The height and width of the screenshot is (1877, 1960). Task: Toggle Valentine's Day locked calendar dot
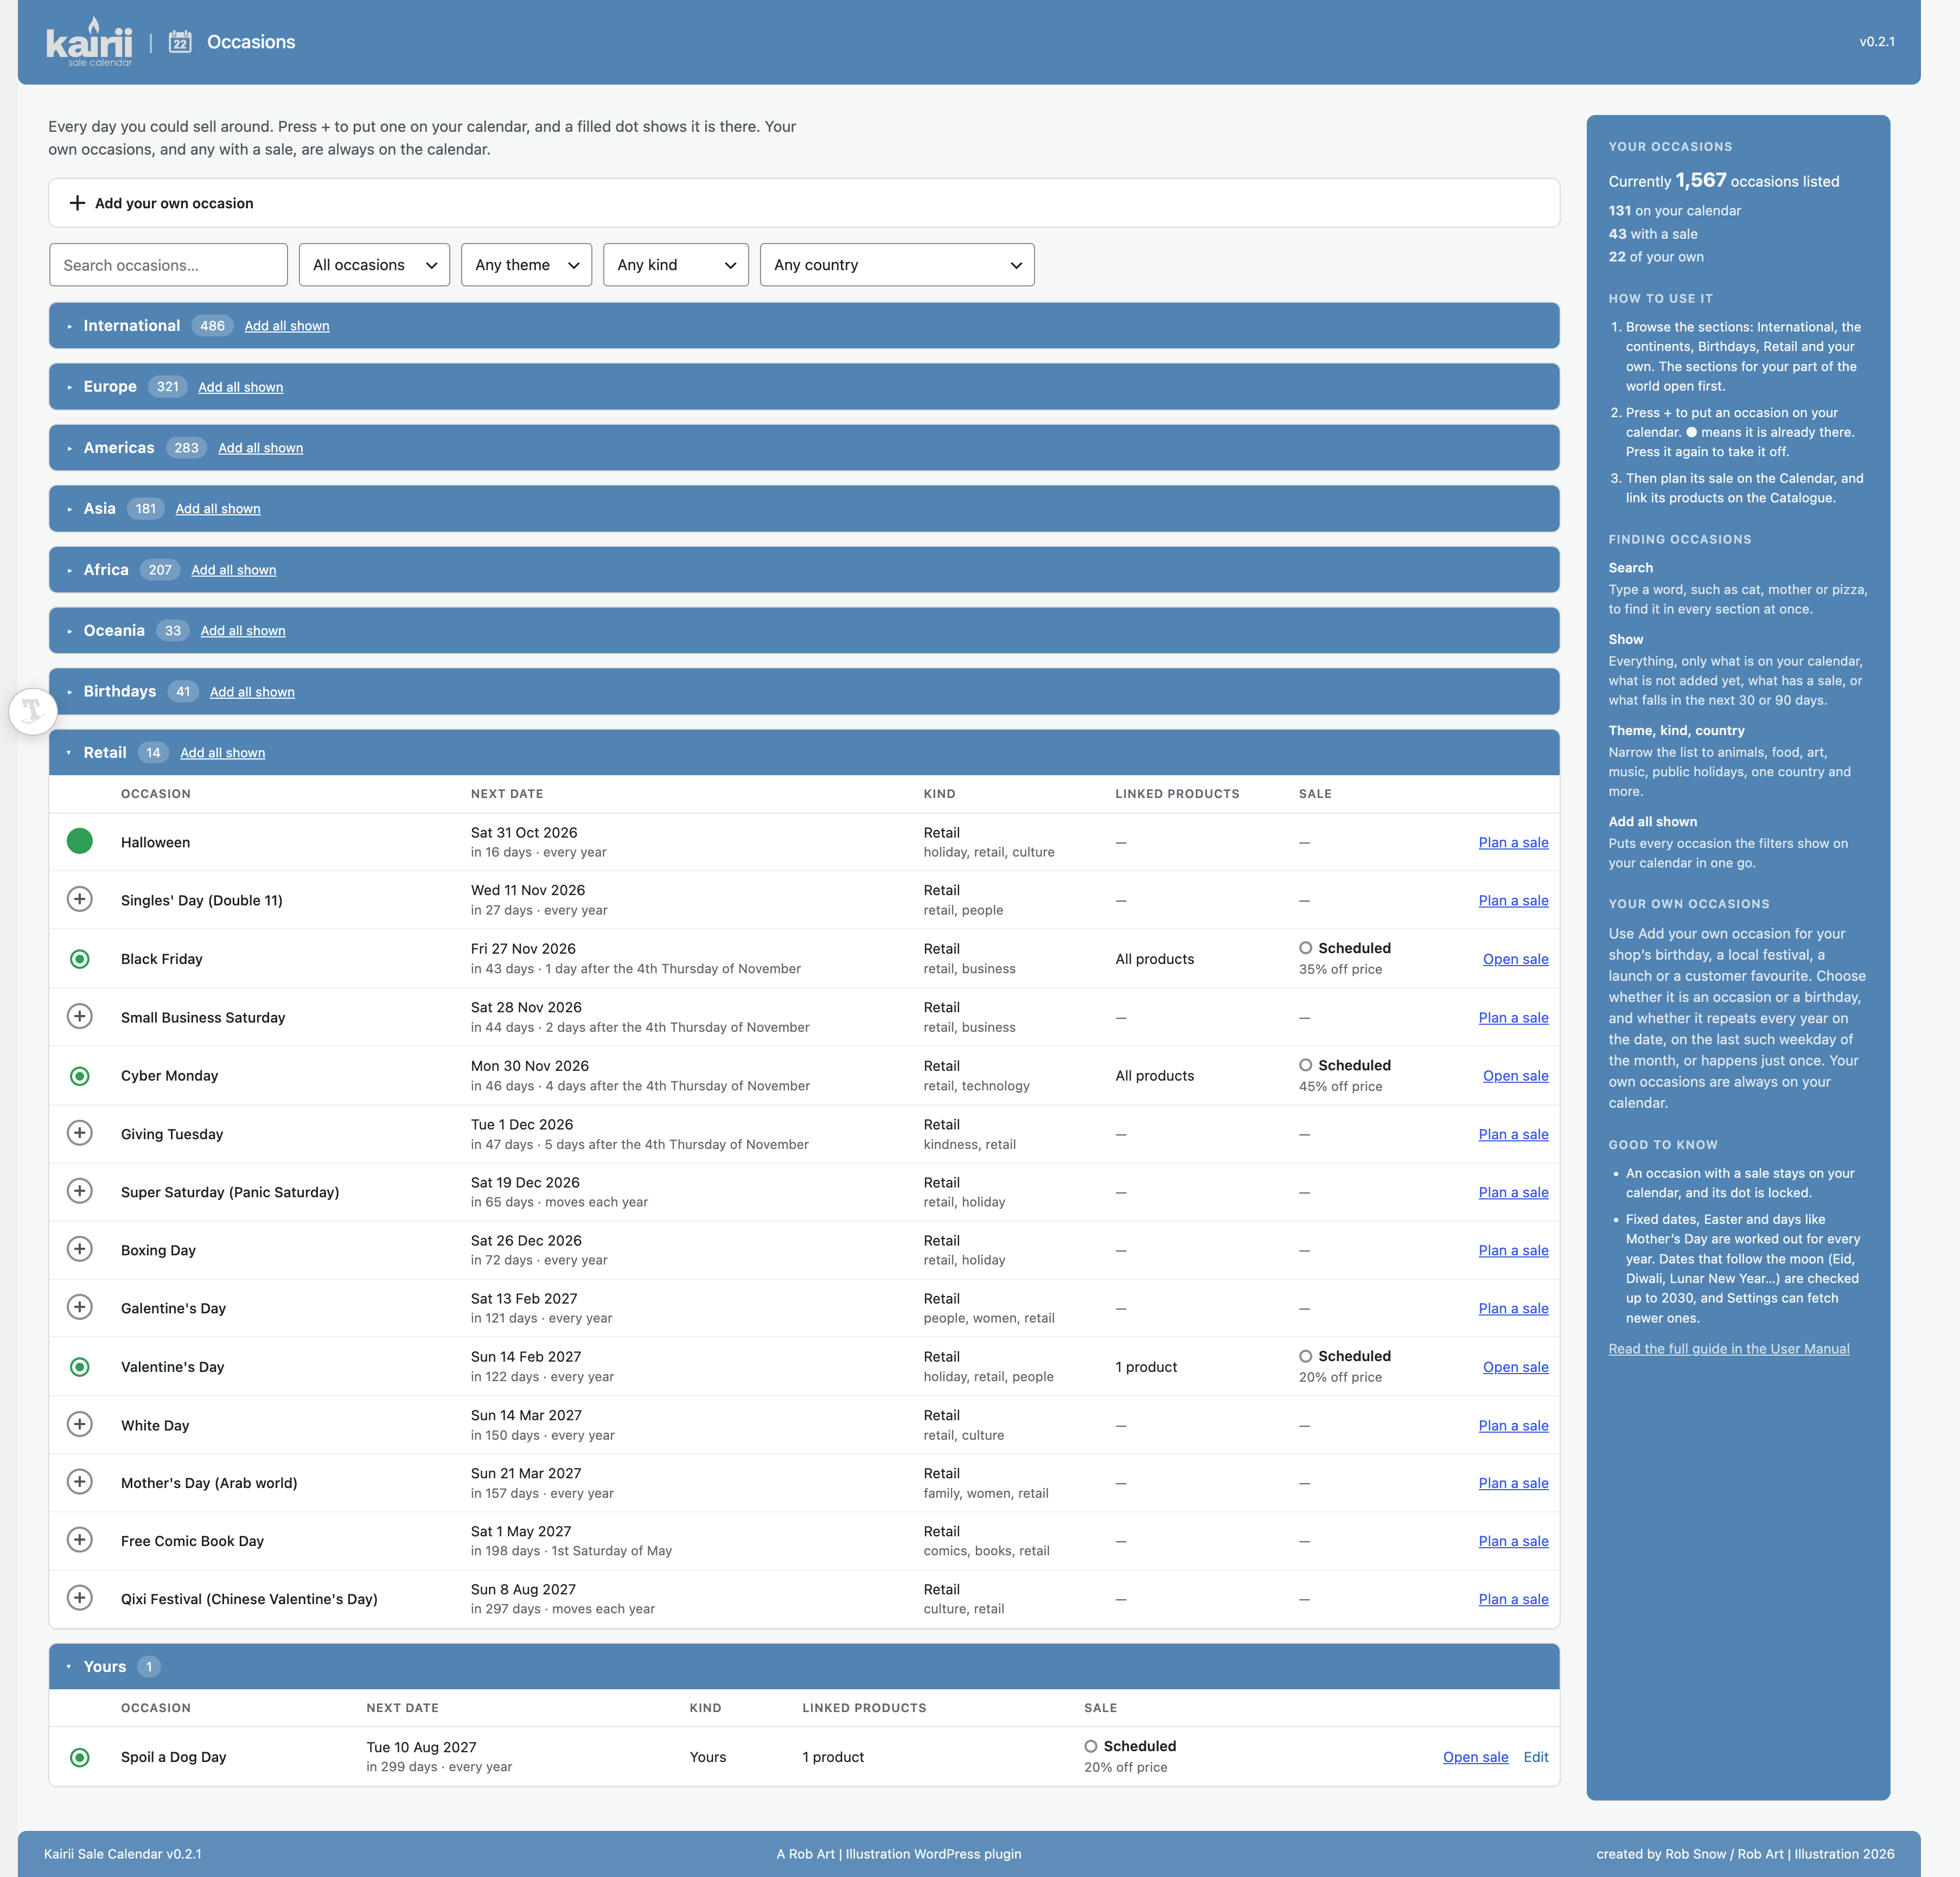(x=80, y=1367)
